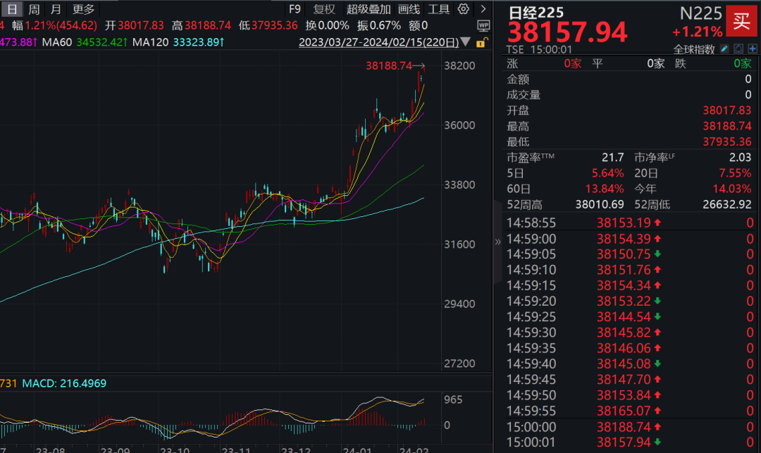
Task: Click the red 买 buy button
Action: point(741,21)
